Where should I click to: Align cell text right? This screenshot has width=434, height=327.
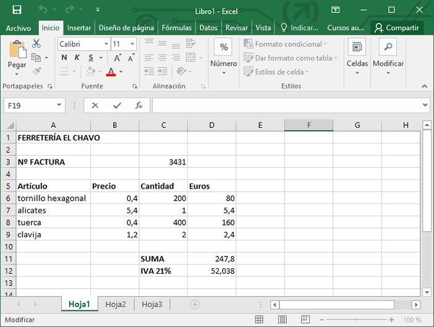[176, 57]
